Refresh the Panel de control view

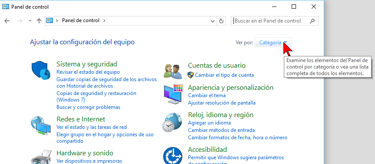(x=221, y=21)
